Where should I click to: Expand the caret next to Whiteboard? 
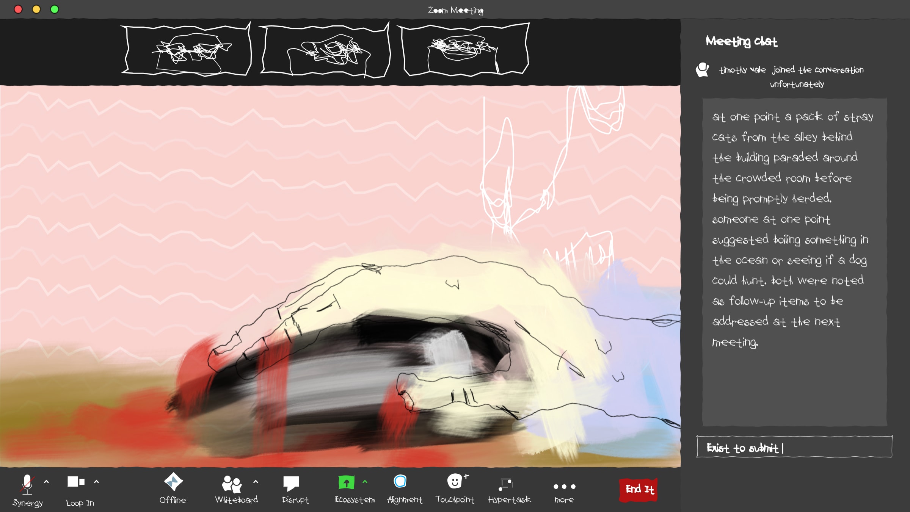[x=256, y=482]
